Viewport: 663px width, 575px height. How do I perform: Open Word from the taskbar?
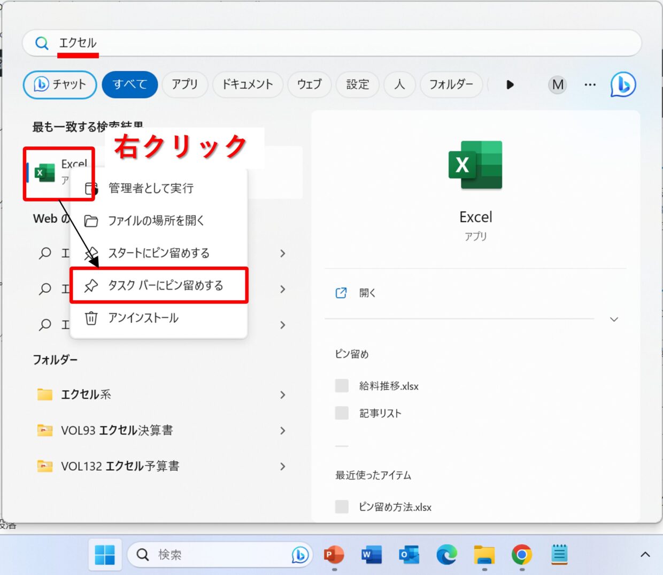point(372,555)
